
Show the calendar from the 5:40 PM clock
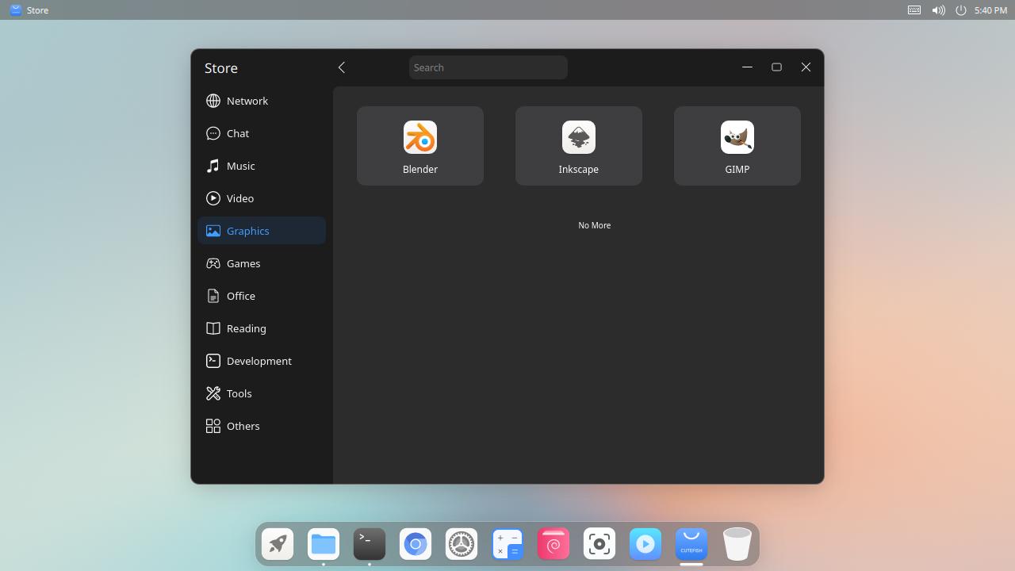990,10
